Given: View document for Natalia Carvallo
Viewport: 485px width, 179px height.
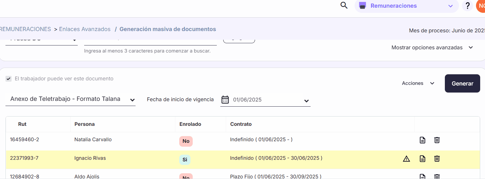Looking at the screenshot, I should pos(422,140).
